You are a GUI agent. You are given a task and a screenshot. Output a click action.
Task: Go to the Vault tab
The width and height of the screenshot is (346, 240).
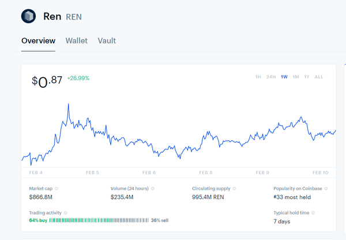point(107,41)
